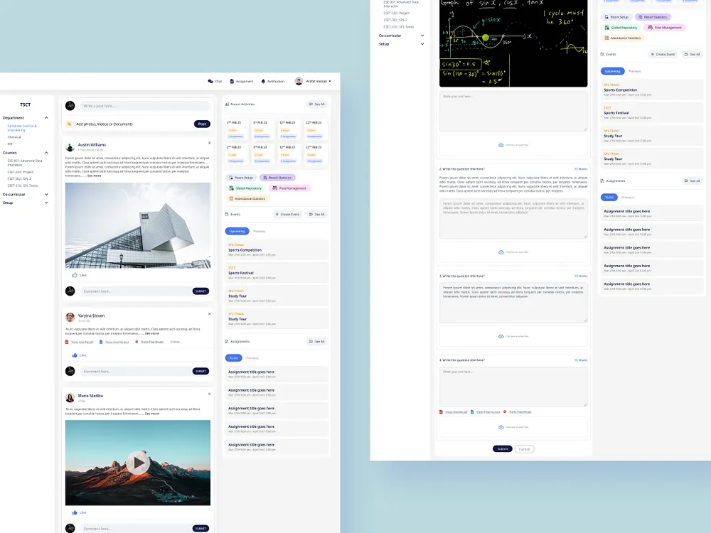Click Create Event in quiz window
This screenshot has width=711, height=533.
click(x=663, y=55)
